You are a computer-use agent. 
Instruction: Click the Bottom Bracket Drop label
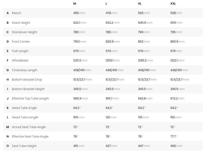(27, 80)
